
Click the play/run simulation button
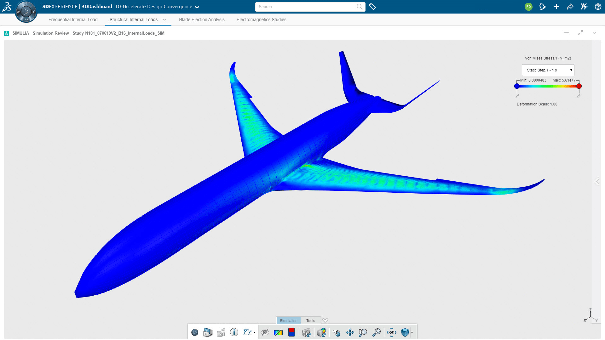pos(194,332)
